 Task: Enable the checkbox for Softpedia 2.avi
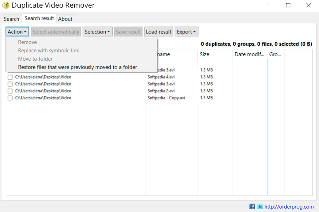tap(10, 91)
